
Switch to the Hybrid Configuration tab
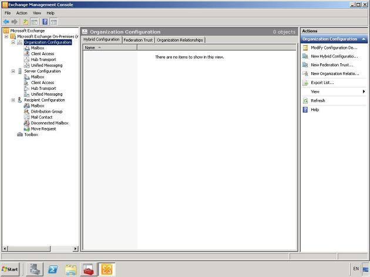click(x=102, y=39)
